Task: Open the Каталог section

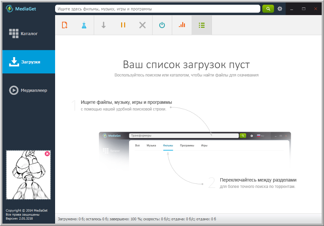Action: (x=29, y=34)
